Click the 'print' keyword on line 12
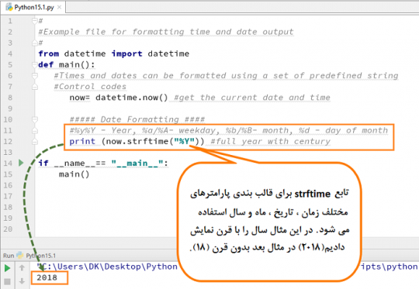419x289 pixels. pos(82,141)
